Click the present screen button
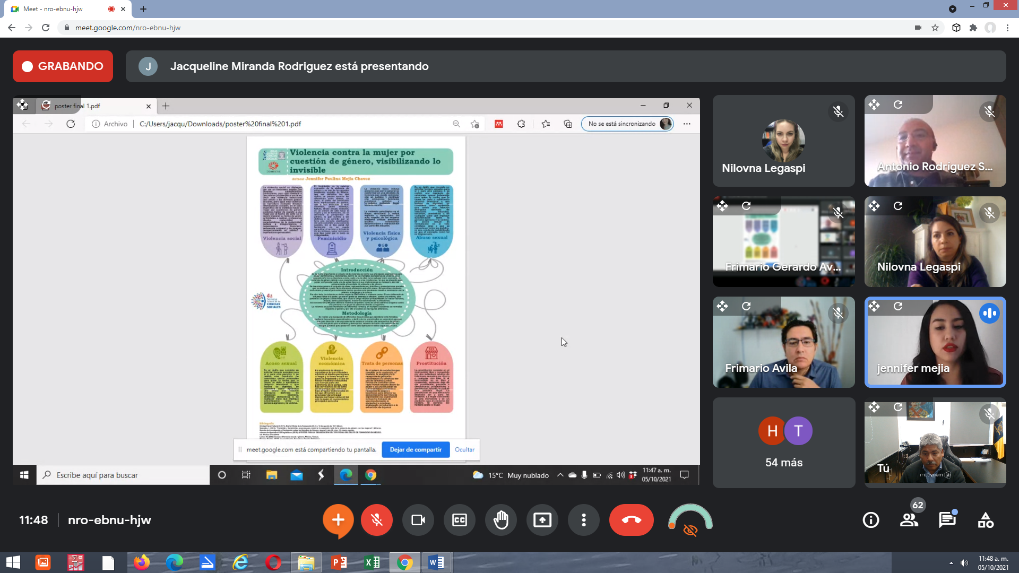The height and width of the screenshot is (573, 1019). [x=542, y=520]
